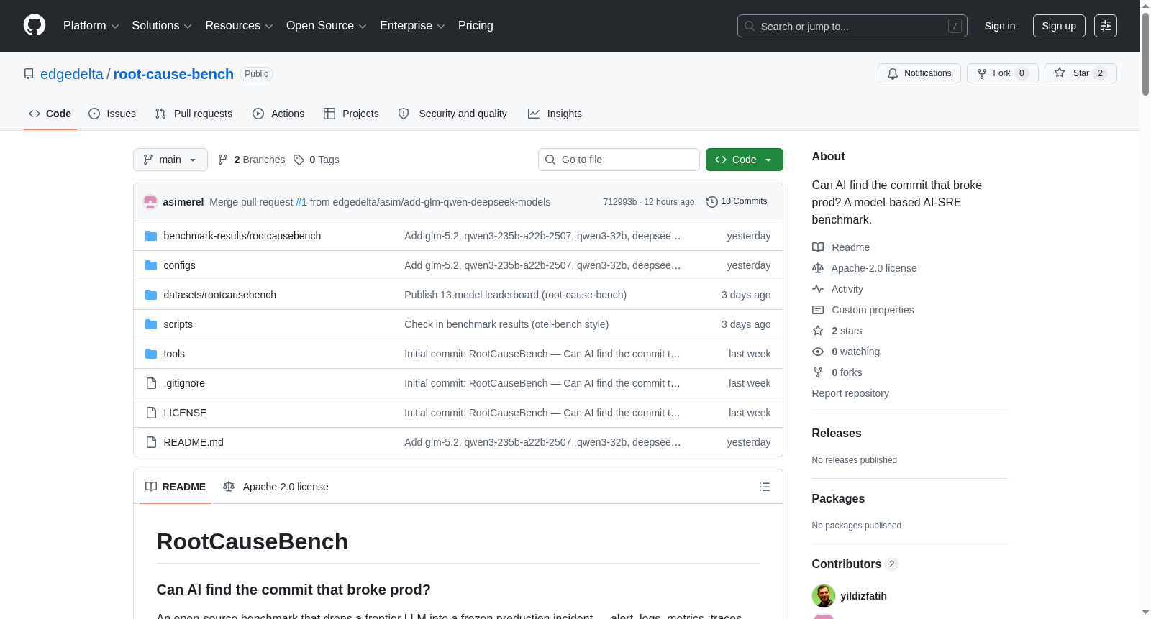Click the eye icon beside watching
The height and width of the screenshot is (619, 1151).
pyautogui.click(x=818, y=352)
